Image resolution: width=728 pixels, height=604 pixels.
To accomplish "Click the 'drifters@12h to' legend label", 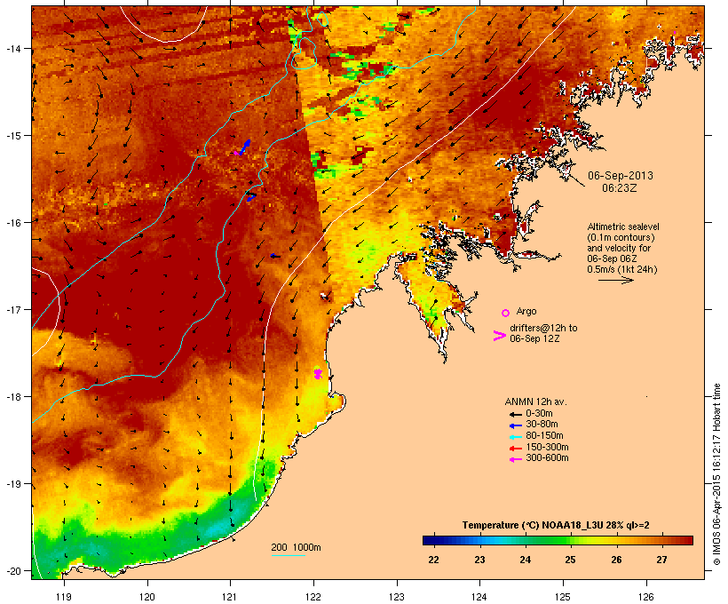I will tap(543, 328).
